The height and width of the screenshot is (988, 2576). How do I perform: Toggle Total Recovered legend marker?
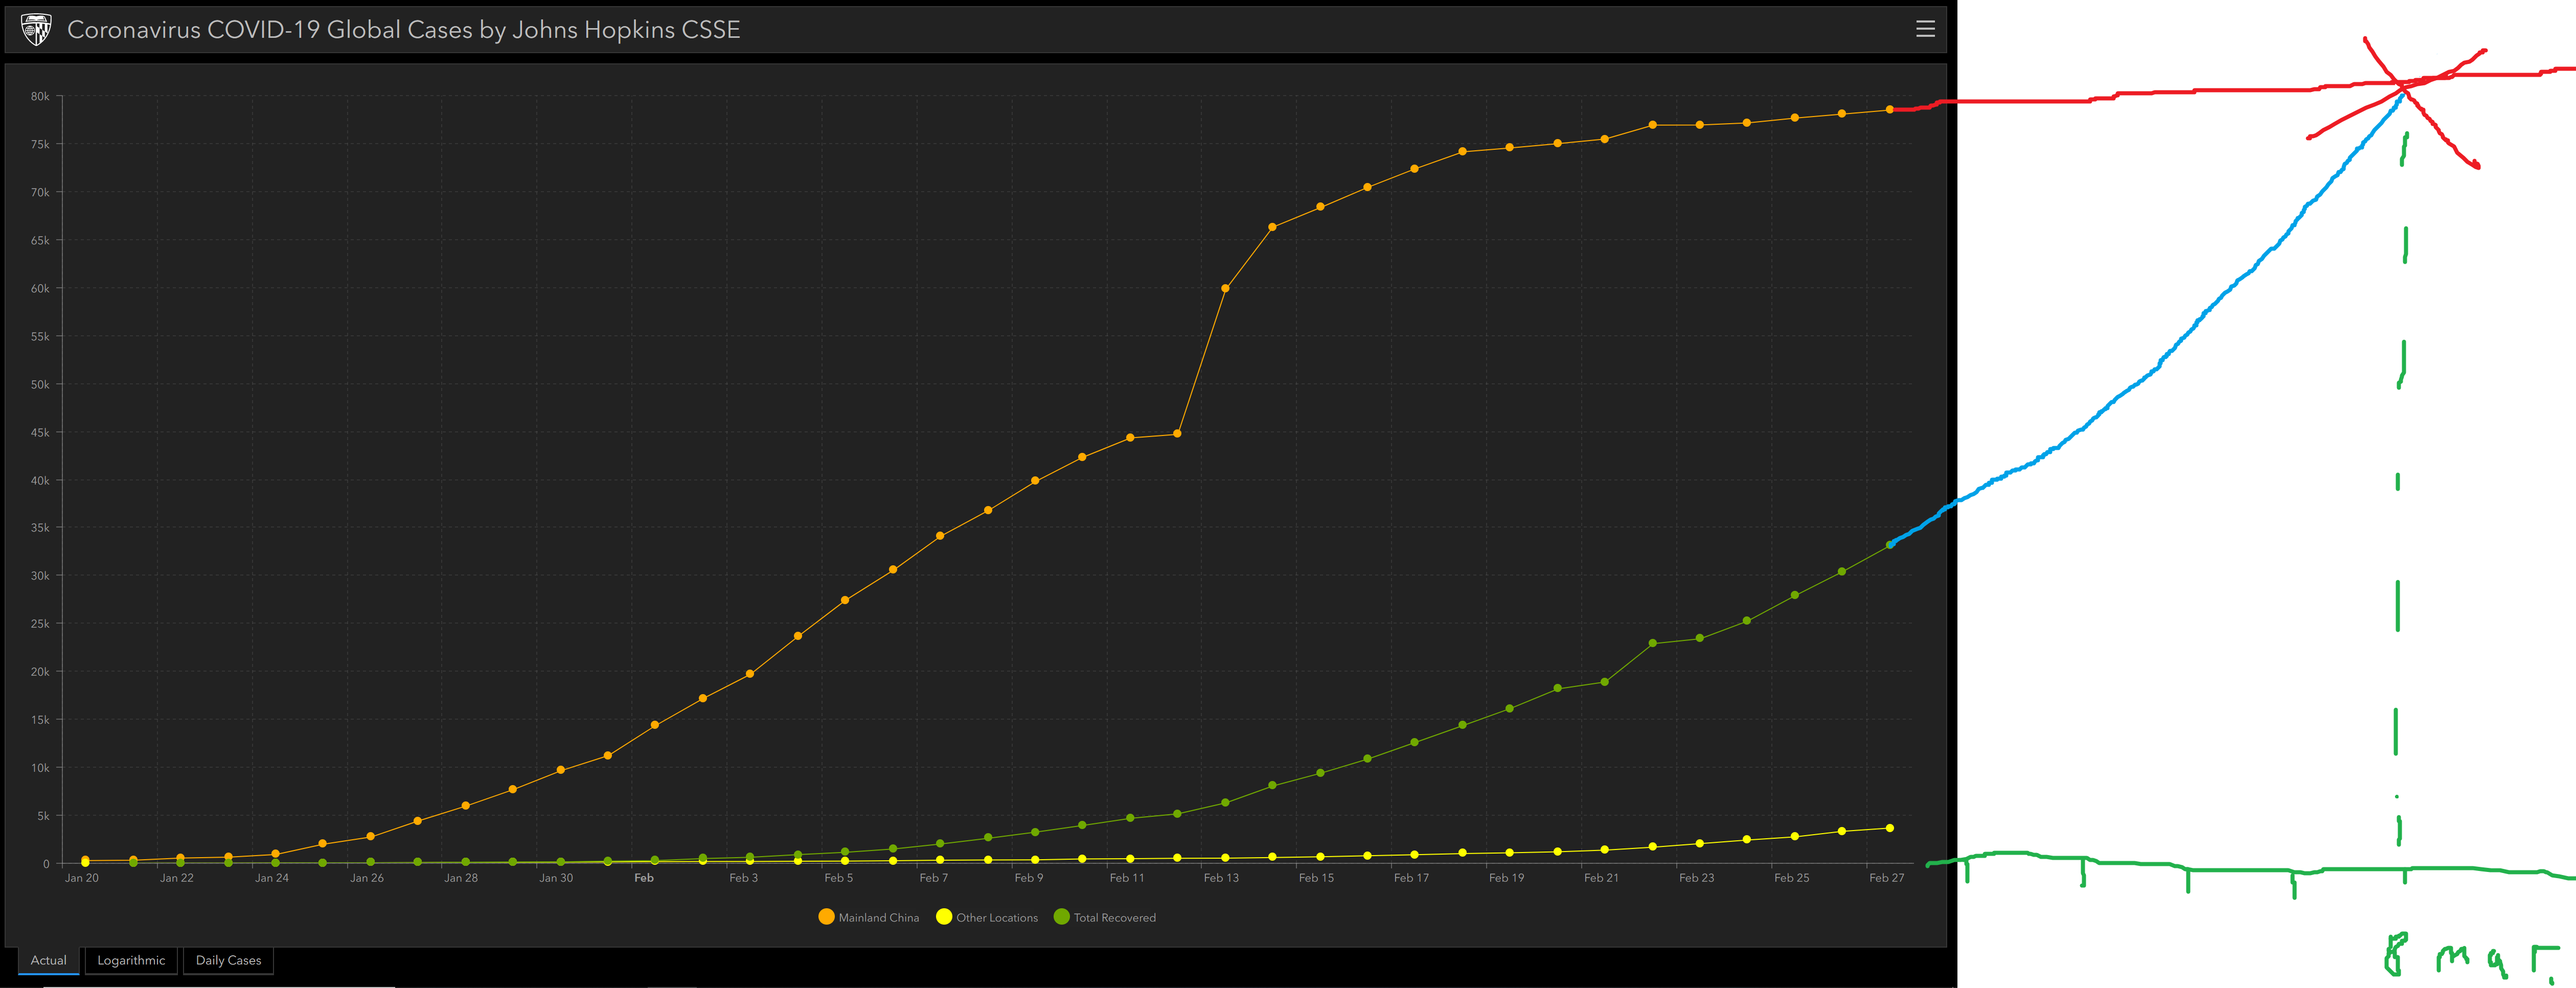pos(1061,917)
